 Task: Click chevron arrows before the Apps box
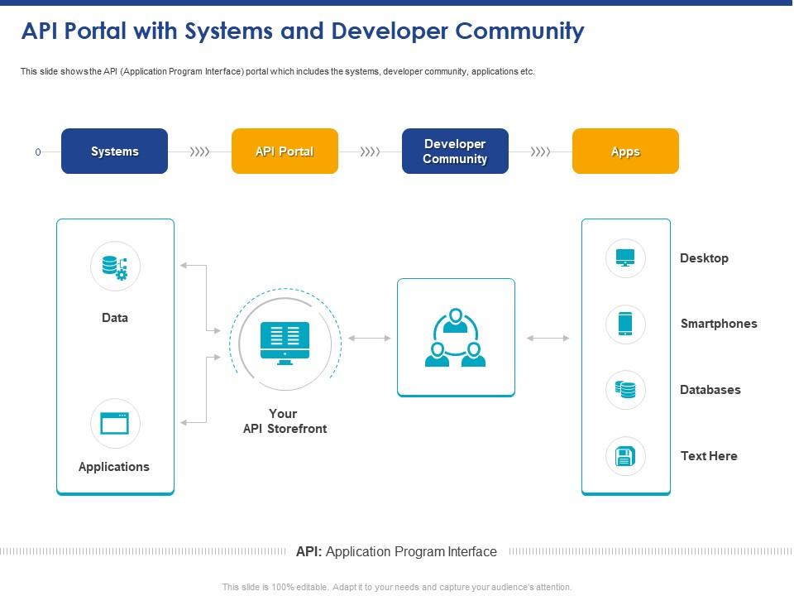coord(540,151)
